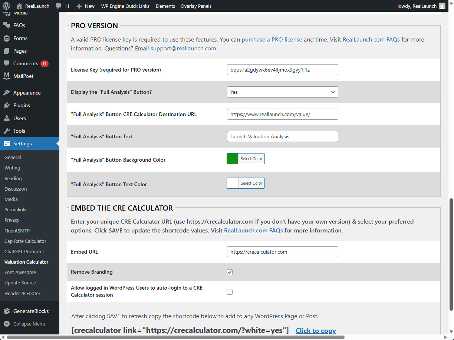This screenshot has width=454, height=340.
Task: Select the green button background color swatch
Action: pyautogui.click(x=233, y=159)
